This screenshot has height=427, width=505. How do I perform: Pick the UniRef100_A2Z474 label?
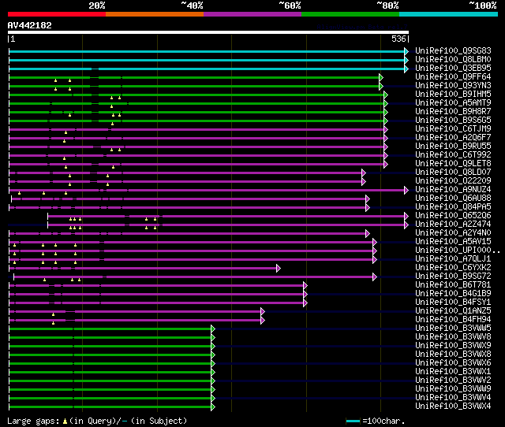pos(453,225)
